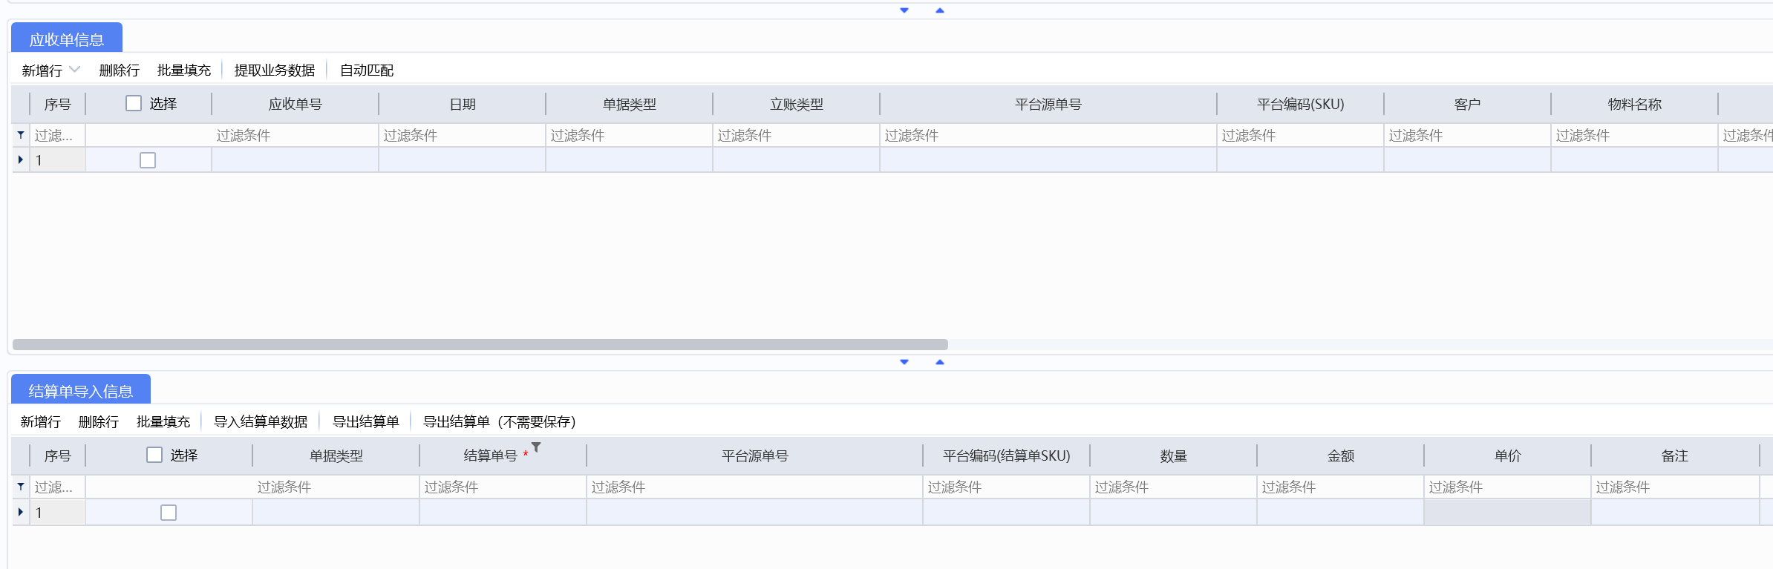Viewport: 1773px width, 569px height.
Task: Click the row 1 cell under 结算单号
Action: click(503, 512)
